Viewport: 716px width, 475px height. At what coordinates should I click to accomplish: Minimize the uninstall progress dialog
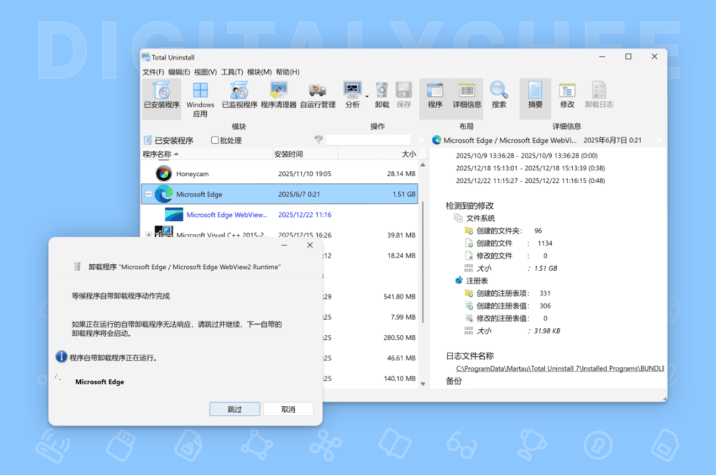(284, 245)
